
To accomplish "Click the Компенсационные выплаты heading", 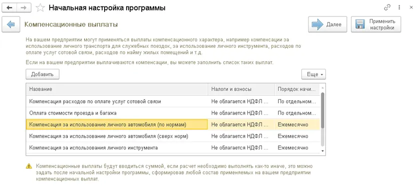I will pyautogui.click(x=71, y=25).
